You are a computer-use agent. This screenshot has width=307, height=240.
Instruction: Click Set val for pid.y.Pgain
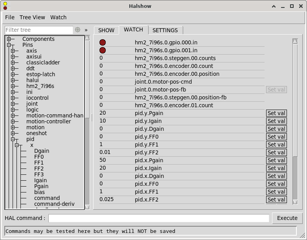click(276, 113)
